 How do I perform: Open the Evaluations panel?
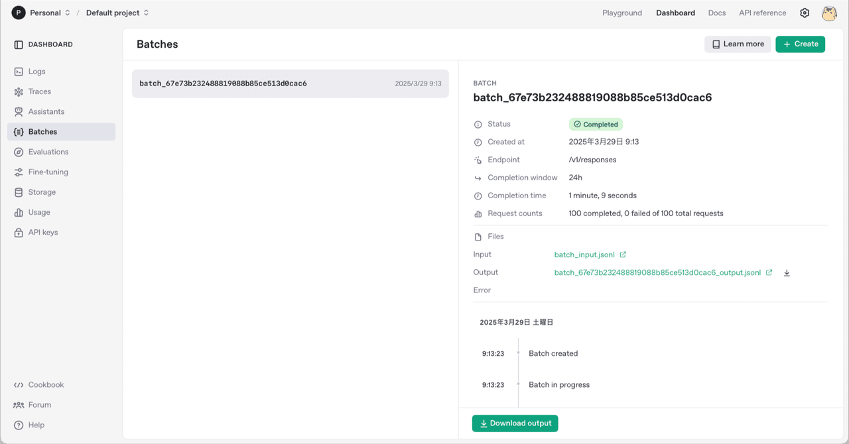(46, 152)
